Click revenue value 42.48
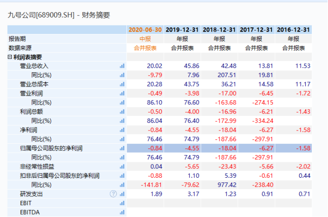This screenshot has height=217, width=328. (229, 66)
